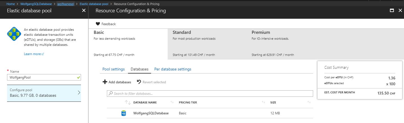Image resolution: width=404 pixels, height=123 pixels.
Task: Click the Revert selected undo arrow icon
Action: 139,82
